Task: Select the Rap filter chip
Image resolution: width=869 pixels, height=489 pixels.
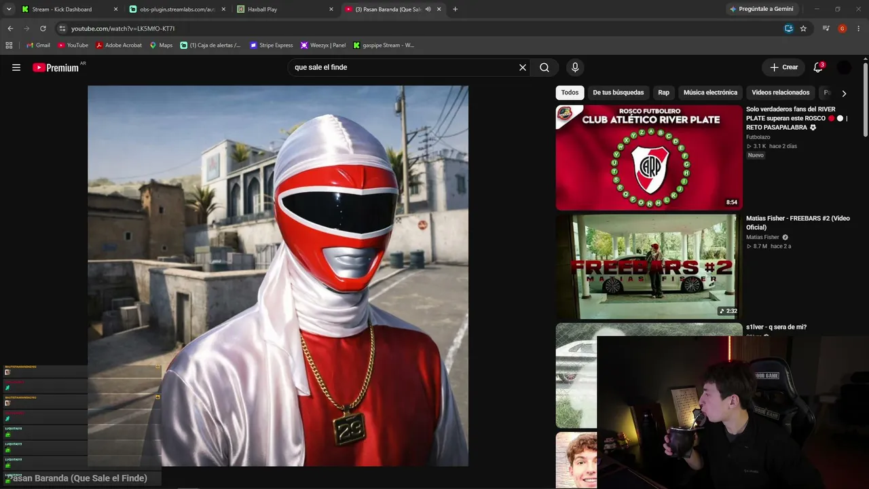Action: (664, 92)
